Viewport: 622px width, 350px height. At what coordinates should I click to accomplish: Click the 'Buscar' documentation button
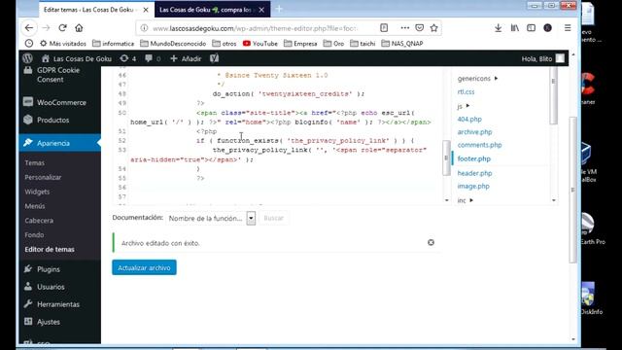click(274, 218)
